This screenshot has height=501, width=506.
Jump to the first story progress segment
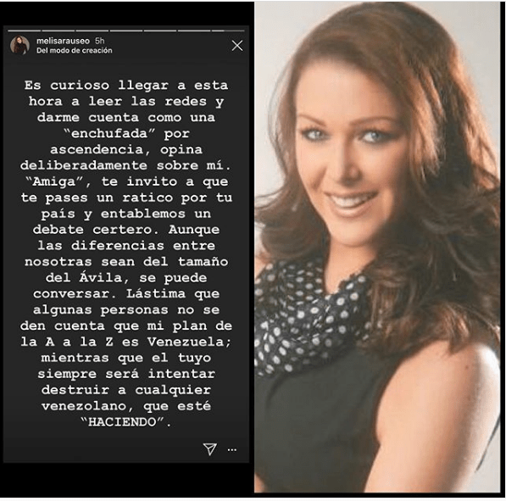pos(25,31)
